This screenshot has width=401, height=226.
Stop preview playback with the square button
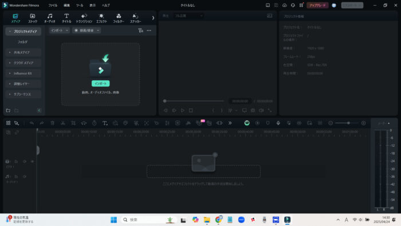[x=191, y=111]
